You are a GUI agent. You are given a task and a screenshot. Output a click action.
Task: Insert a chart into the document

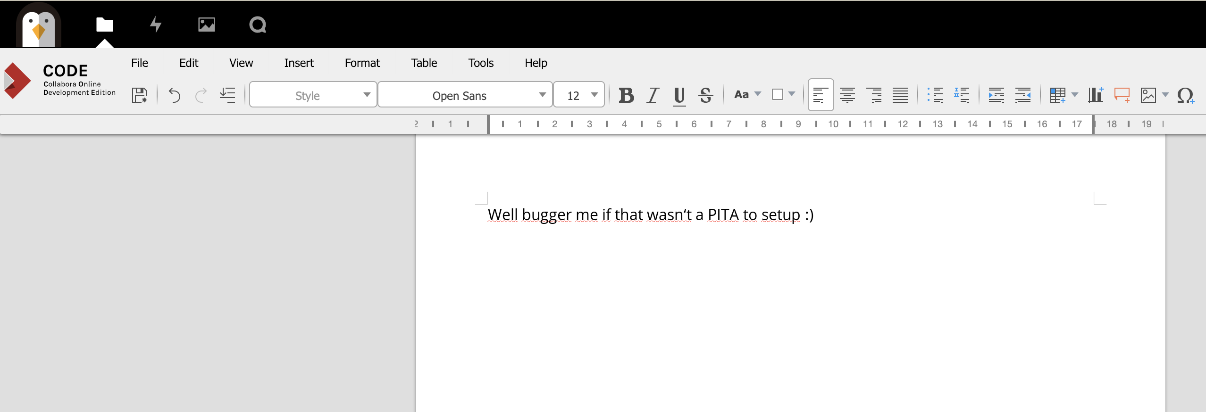pyautogui.click(x=1096, y=95)
